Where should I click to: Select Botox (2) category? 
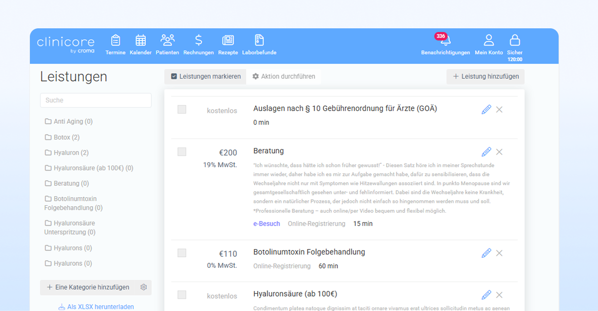click(62, 137)
